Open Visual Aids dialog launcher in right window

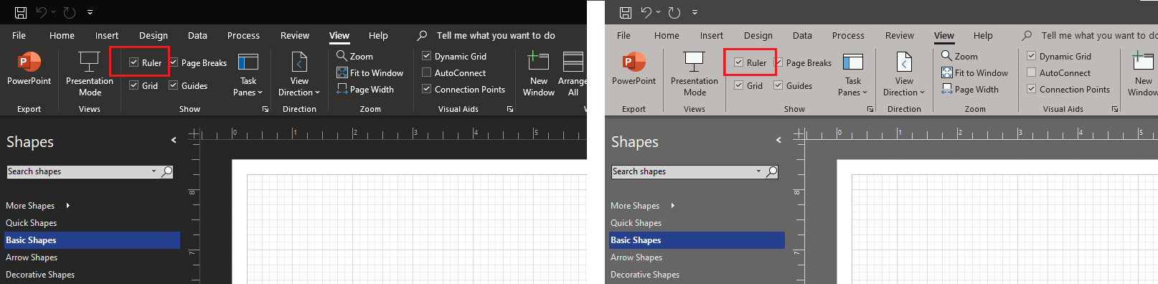(1115, 109)
